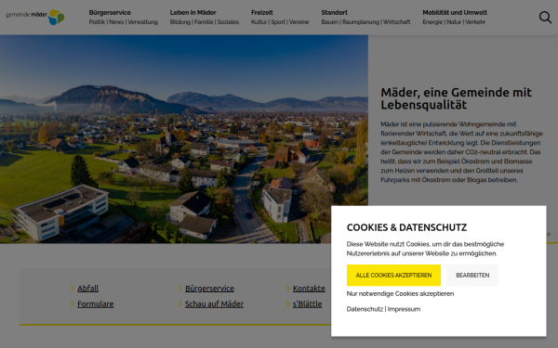Viewport: 558px width, 348px height.
Task: Click the COOKIES & DATENSCHUTZ heading
Action: 406,227
